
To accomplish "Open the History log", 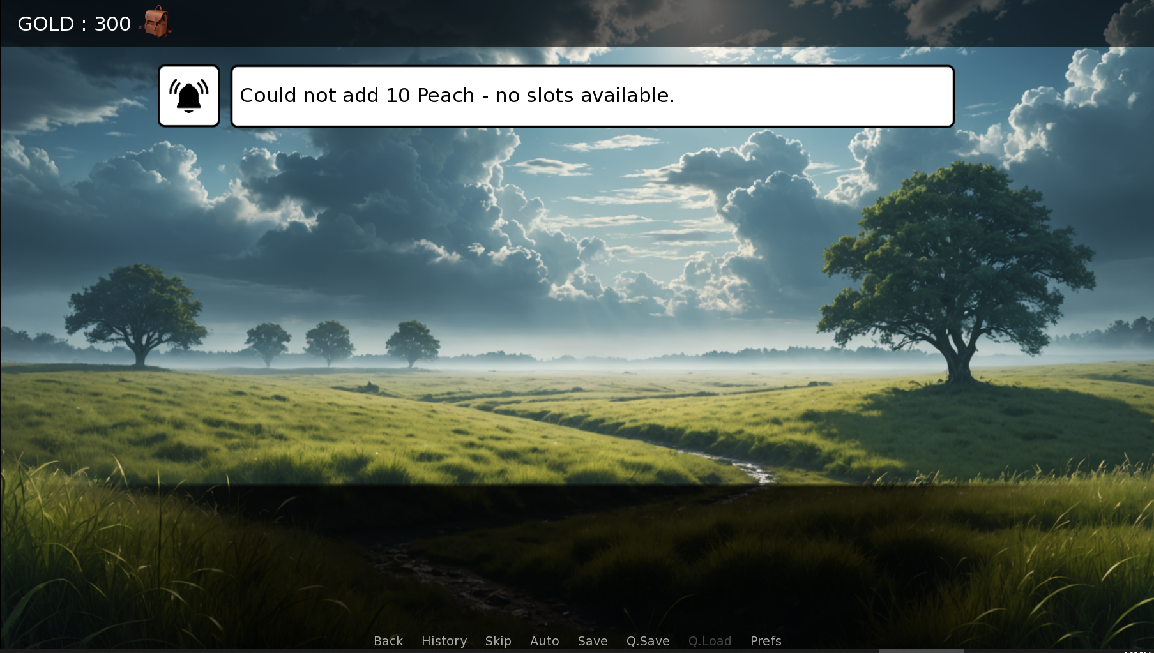I will 444,641.
